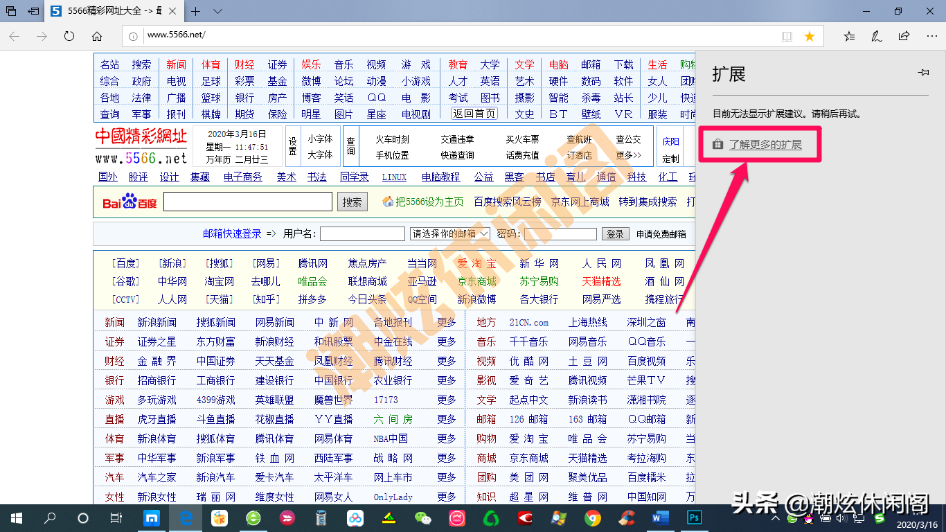Click the share page icon
Viewport: 946px width, 532px height.
pyautogui.click(x=904, y=36)
